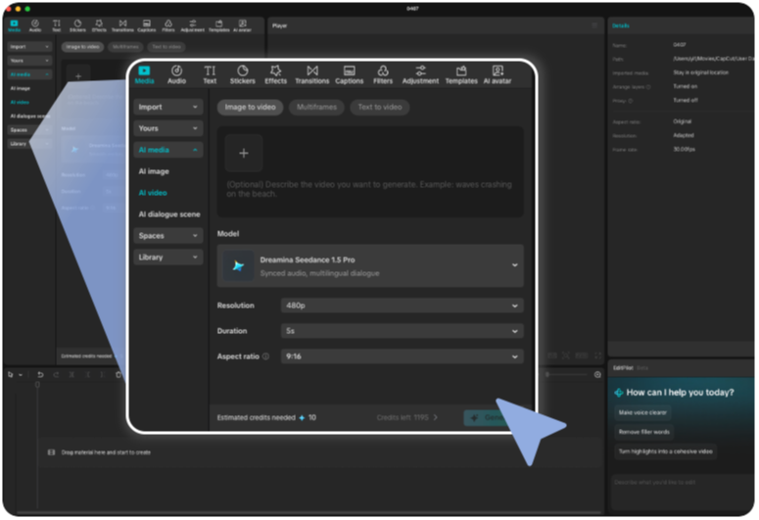The height and width of the screenshot is (520, 759).
Task: Click the small Stickers icon in the background toolbar
Action: click(x=77, y=25)
